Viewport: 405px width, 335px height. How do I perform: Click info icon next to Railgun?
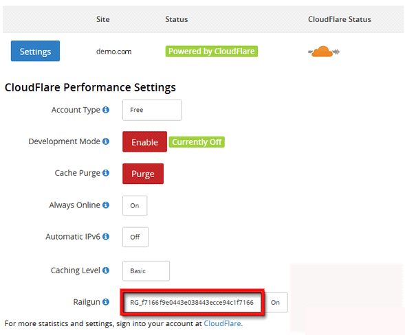click(106, 302)
